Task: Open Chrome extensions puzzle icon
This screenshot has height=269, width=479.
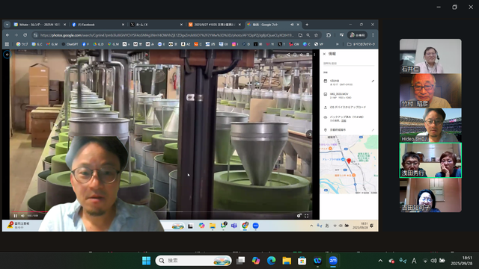Action: (329, 35)
